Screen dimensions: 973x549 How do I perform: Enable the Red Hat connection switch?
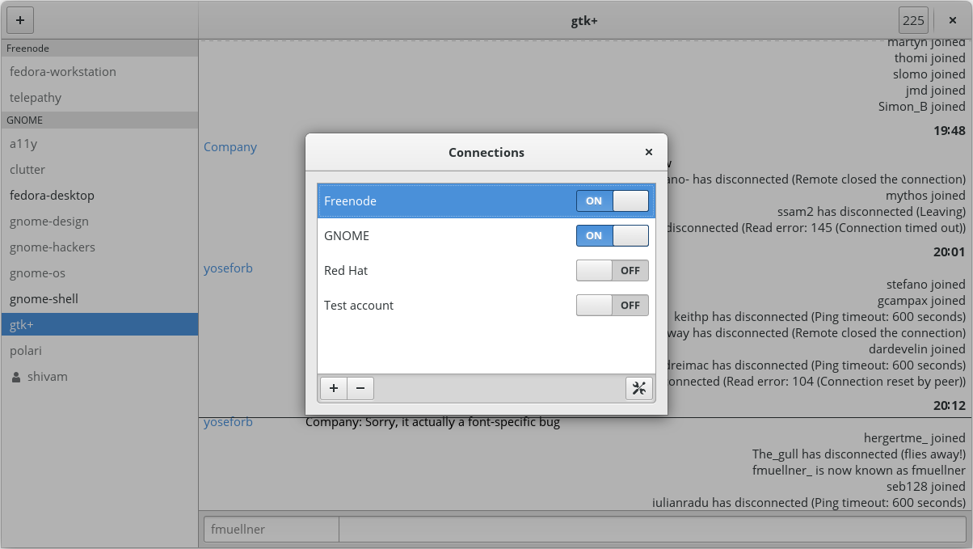613,270
